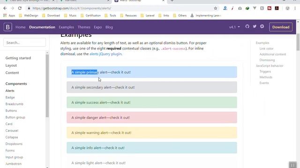Open the v4.1 version dropdown
300x168 pixels.
coord(234,27)
